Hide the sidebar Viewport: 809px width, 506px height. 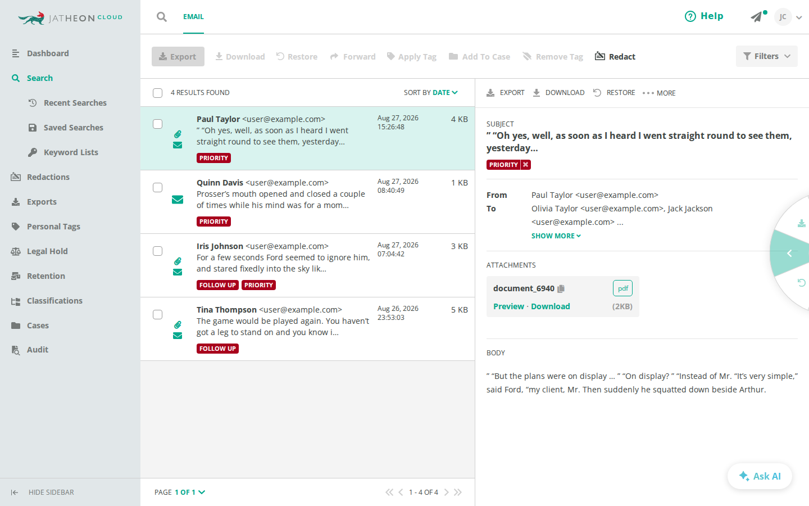coord(43,493)
